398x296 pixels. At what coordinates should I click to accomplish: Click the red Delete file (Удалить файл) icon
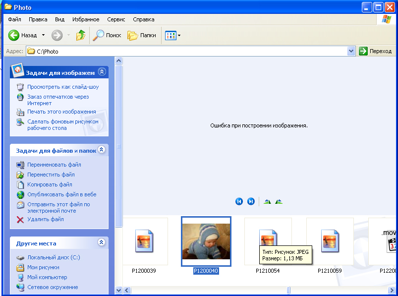pos(20,219)
